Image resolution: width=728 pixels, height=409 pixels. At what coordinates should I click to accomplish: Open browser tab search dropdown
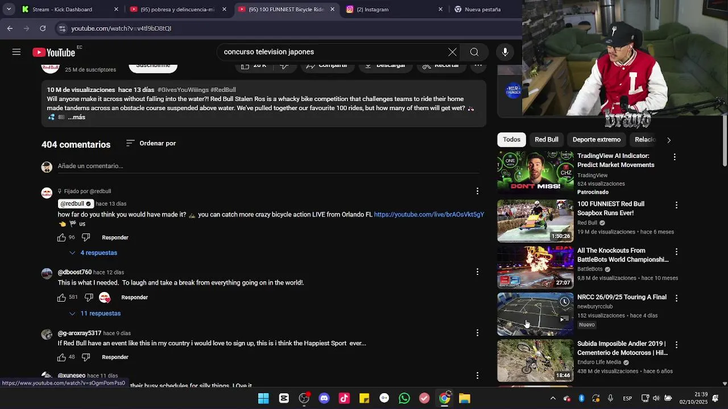pyautogui.click(x=9, y=9)
